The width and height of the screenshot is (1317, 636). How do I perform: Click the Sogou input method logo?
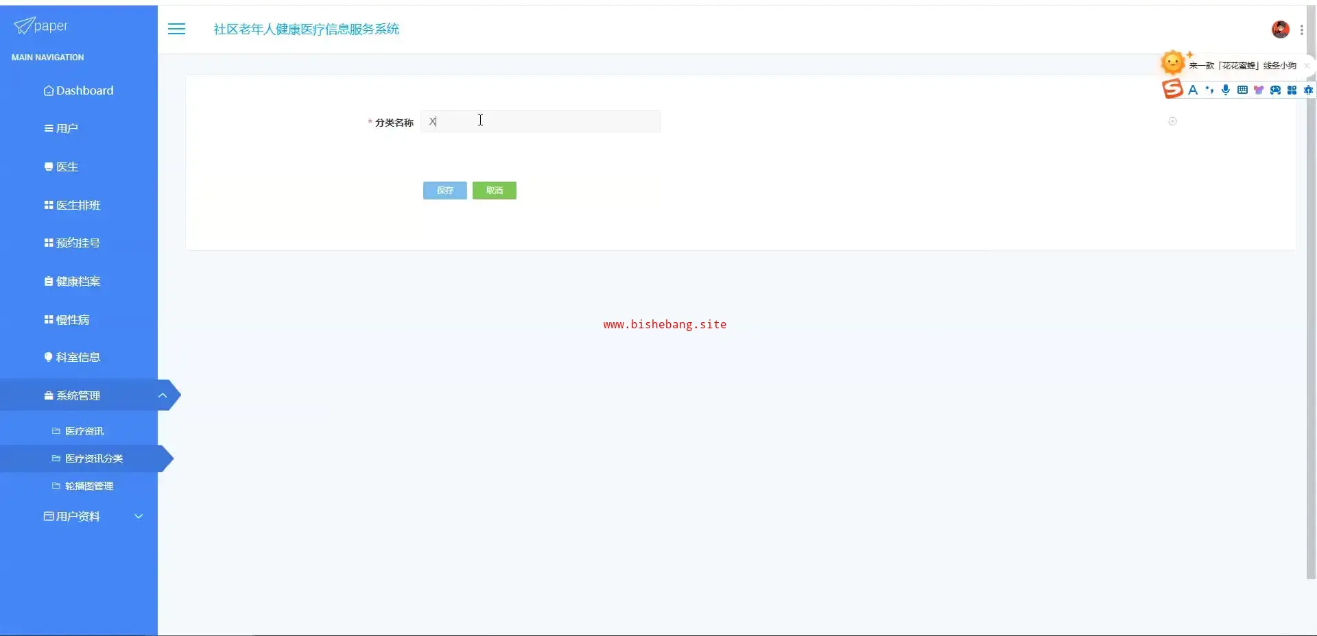point(1172,89)
